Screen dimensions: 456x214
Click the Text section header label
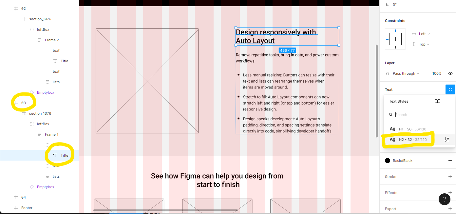click(x=389, y=89)
